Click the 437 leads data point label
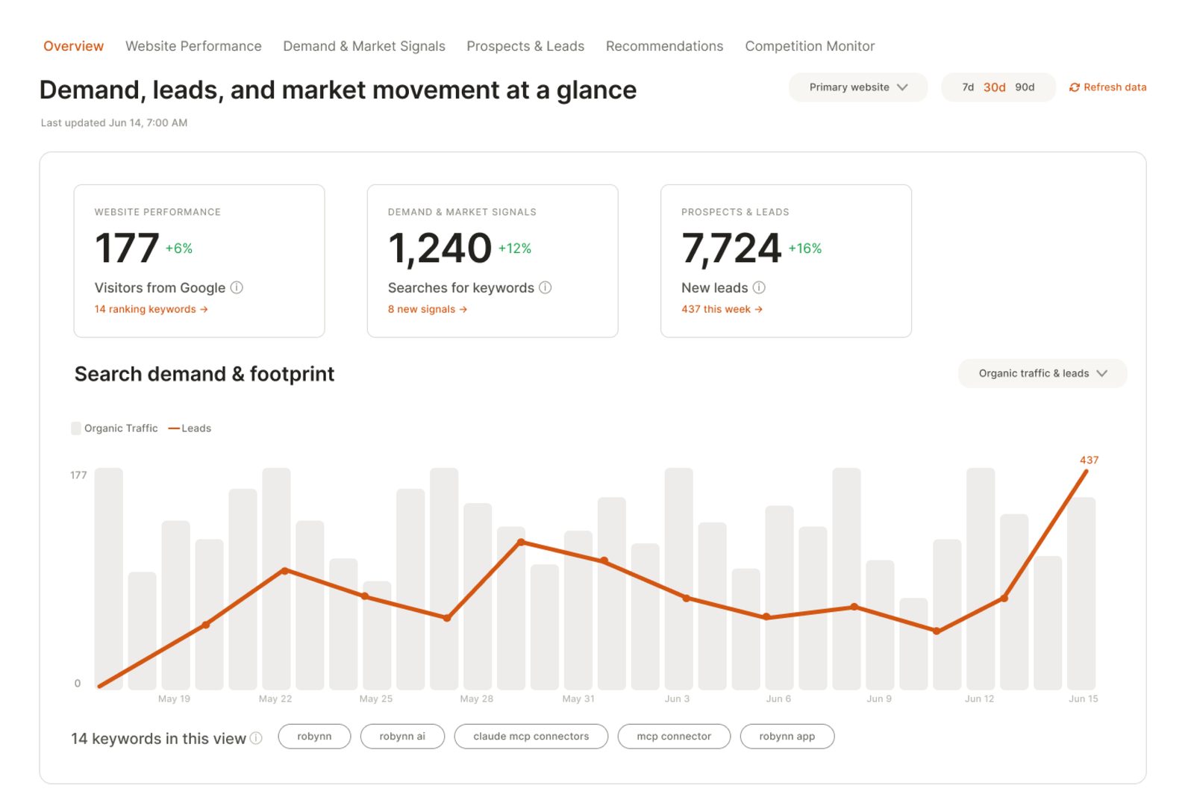 (1089, 460)
